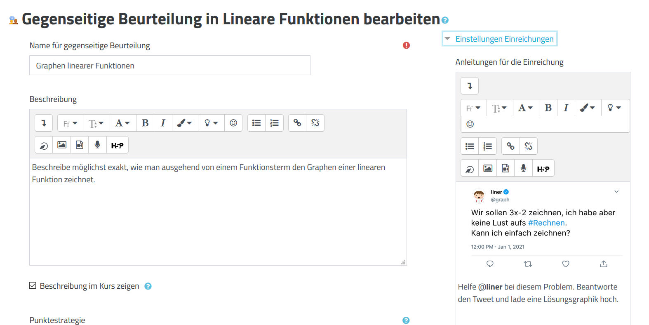This screenshot has height=325, width=649.
Task: Open the emoji picker in the Beschreibung toolbar
Action: point(233,123)
